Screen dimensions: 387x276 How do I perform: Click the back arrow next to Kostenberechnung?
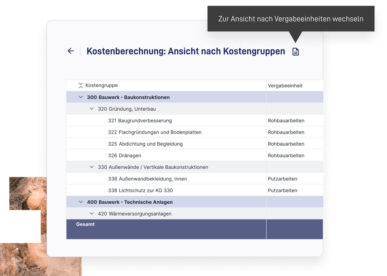(71, 51)
